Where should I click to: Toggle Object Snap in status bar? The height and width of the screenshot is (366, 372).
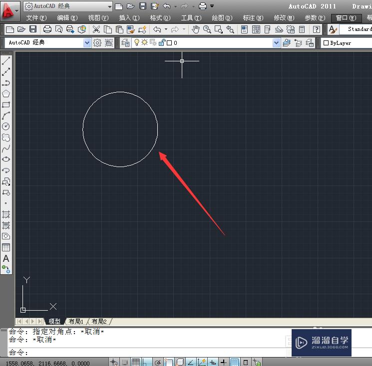click(x=169, y=362)
